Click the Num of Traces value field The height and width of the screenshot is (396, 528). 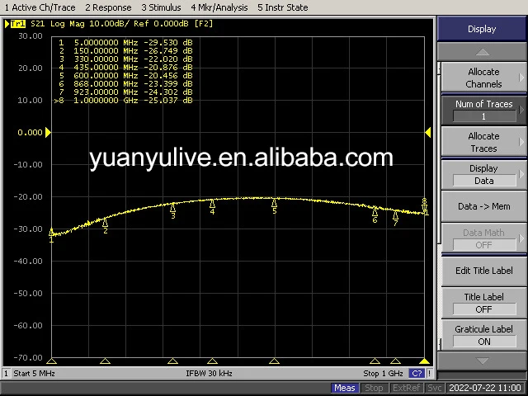click(484, 116)
